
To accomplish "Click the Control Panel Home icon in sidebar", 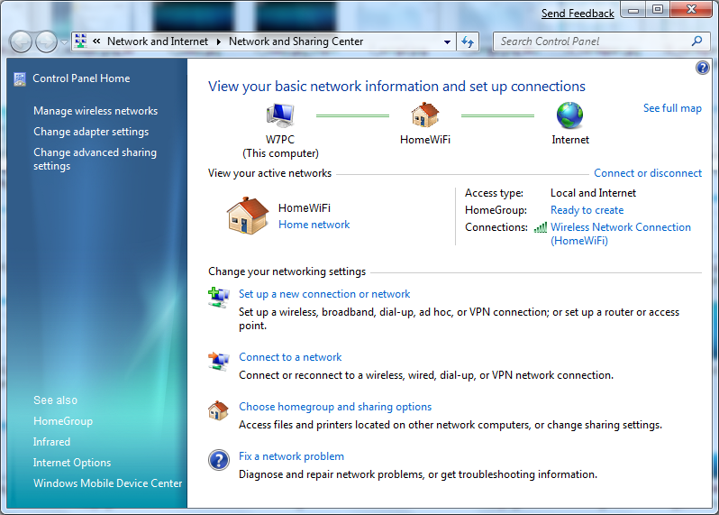I will click(20, 79).
